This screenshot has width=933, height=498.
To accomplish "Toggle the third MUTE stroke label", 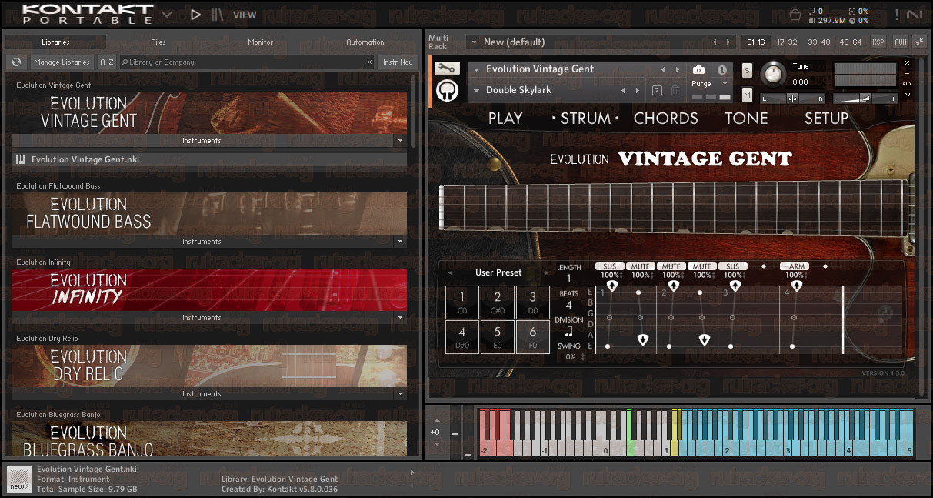I will (x=702, y=266).
